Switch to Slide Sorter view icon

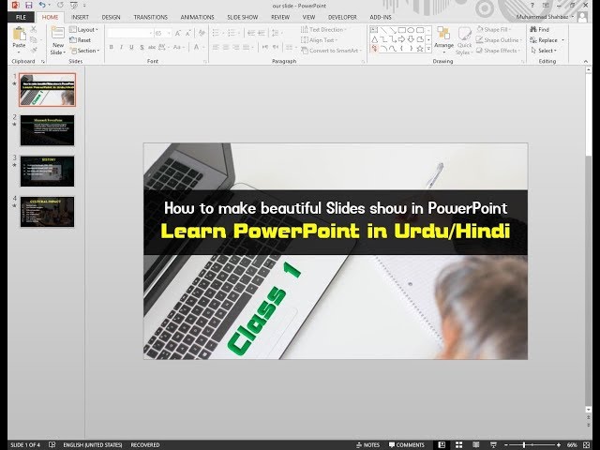pyautogui.click(x=458, y=444)
